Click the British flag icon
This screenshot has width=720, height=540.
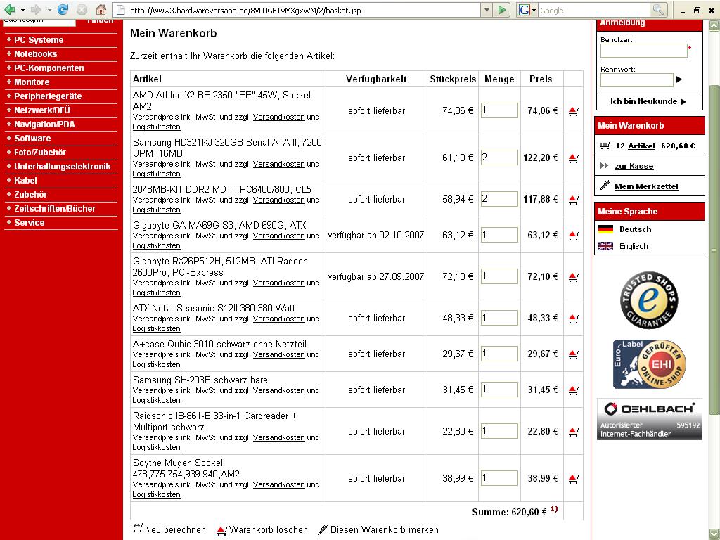[x=605, y=246]
